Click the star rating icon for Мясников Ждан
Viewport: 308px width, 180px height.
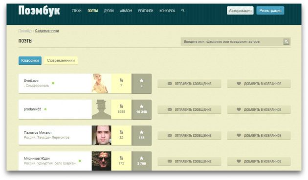coord(141,158)
